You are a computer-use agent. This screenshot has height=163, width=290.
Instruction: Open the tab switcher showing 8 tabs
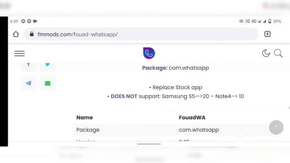pyautogui.click(x=267, y=34)
